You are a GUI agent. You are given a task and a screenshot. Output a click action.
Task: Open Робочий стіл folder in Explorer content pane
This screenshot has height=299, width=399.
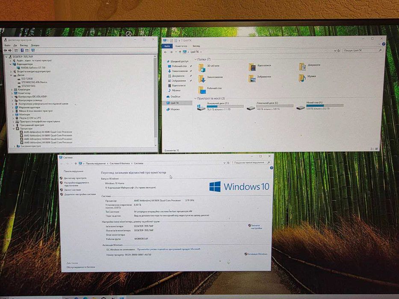pos(210,90)
